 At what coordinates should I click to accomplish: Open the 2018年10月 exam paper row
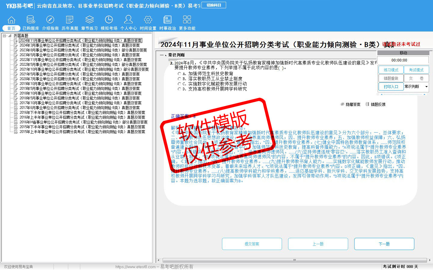[80, 93]
